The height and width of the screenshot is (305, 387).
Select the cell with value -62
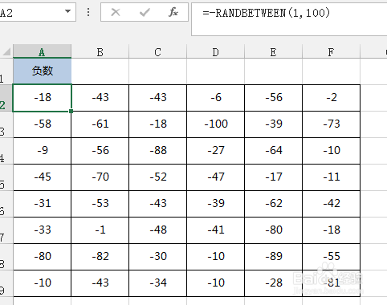pyautogui.click(x=273, y=204)
